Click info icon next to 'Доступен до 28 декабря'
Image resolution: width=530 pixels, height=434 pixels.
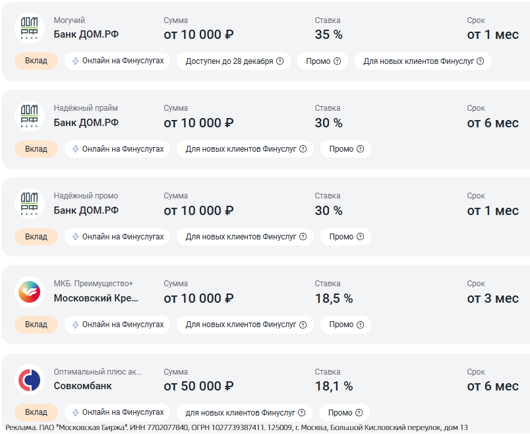[280, 61]
